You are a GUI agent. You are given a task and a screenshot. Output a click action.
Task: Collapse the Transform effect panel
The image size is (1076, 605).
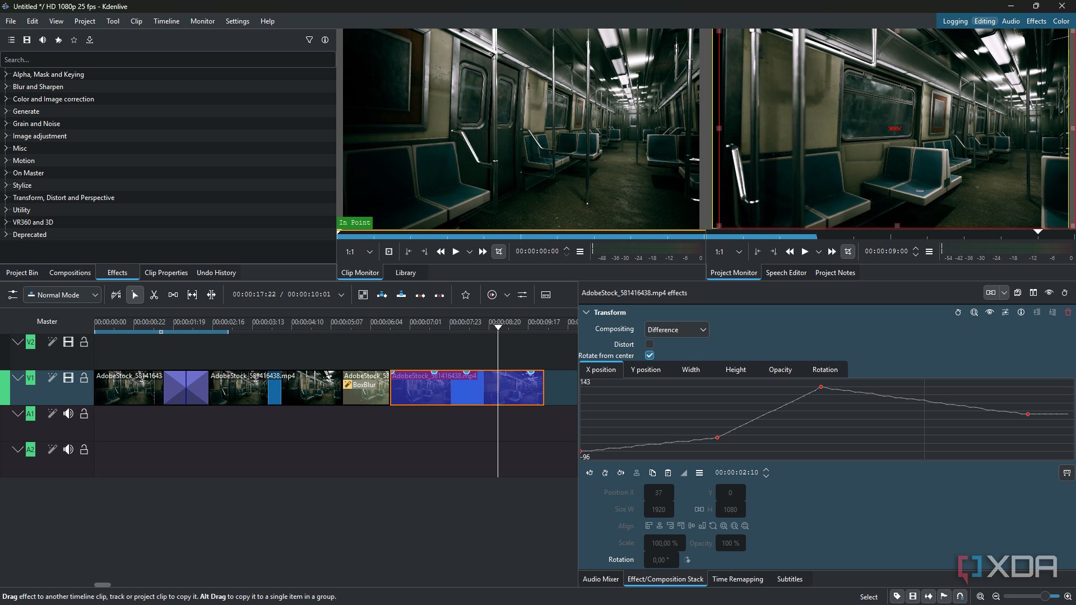586,313
